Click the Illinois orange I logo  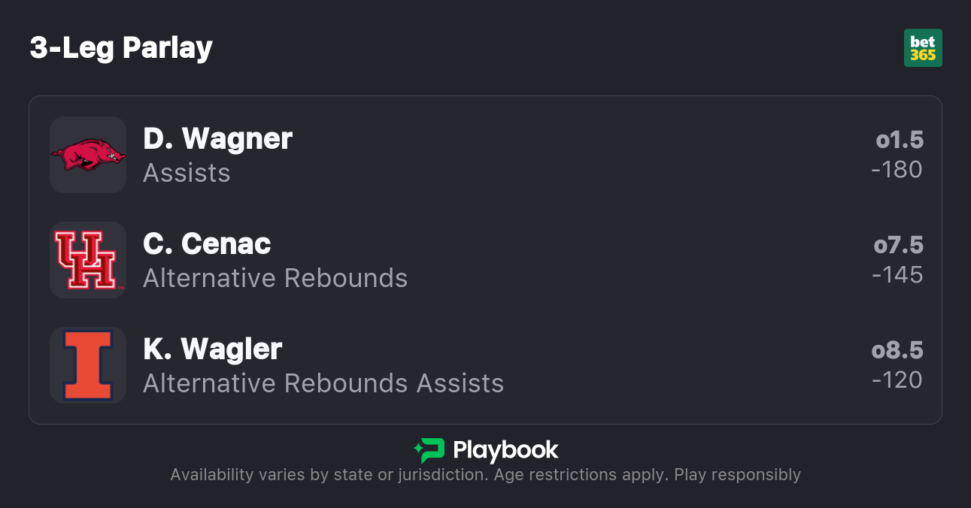click(x=88, y=365)
